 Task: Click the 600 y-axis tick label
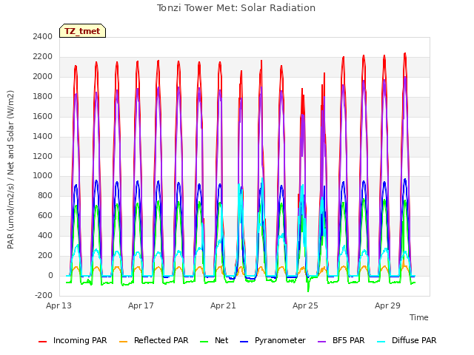click(45, 215)
